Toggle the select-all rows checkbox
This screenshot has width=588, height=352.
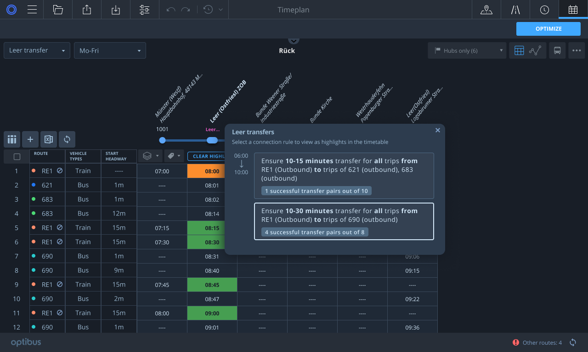coord(17,157)
